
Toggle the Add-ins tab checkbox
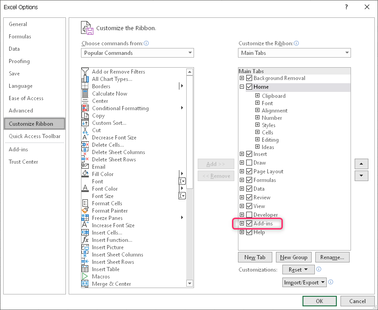pyautogui.click(x=249, y=223)
